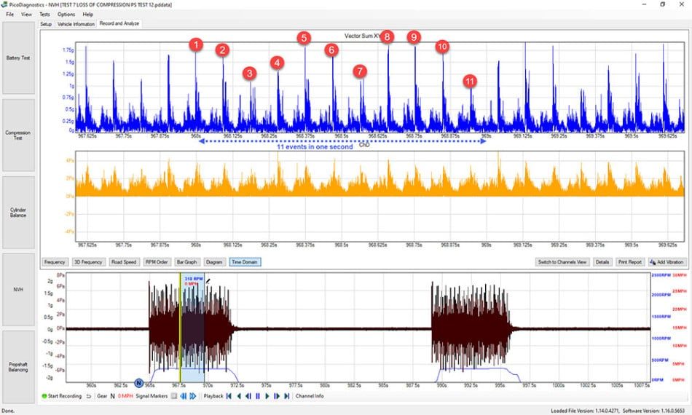Select the Time Domain view
The image size is (692, 415).
tap(245, 262)
